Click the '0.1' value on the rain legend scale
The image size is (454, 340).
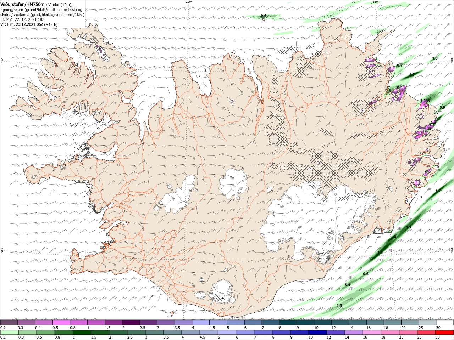click(x=3, y=338)
